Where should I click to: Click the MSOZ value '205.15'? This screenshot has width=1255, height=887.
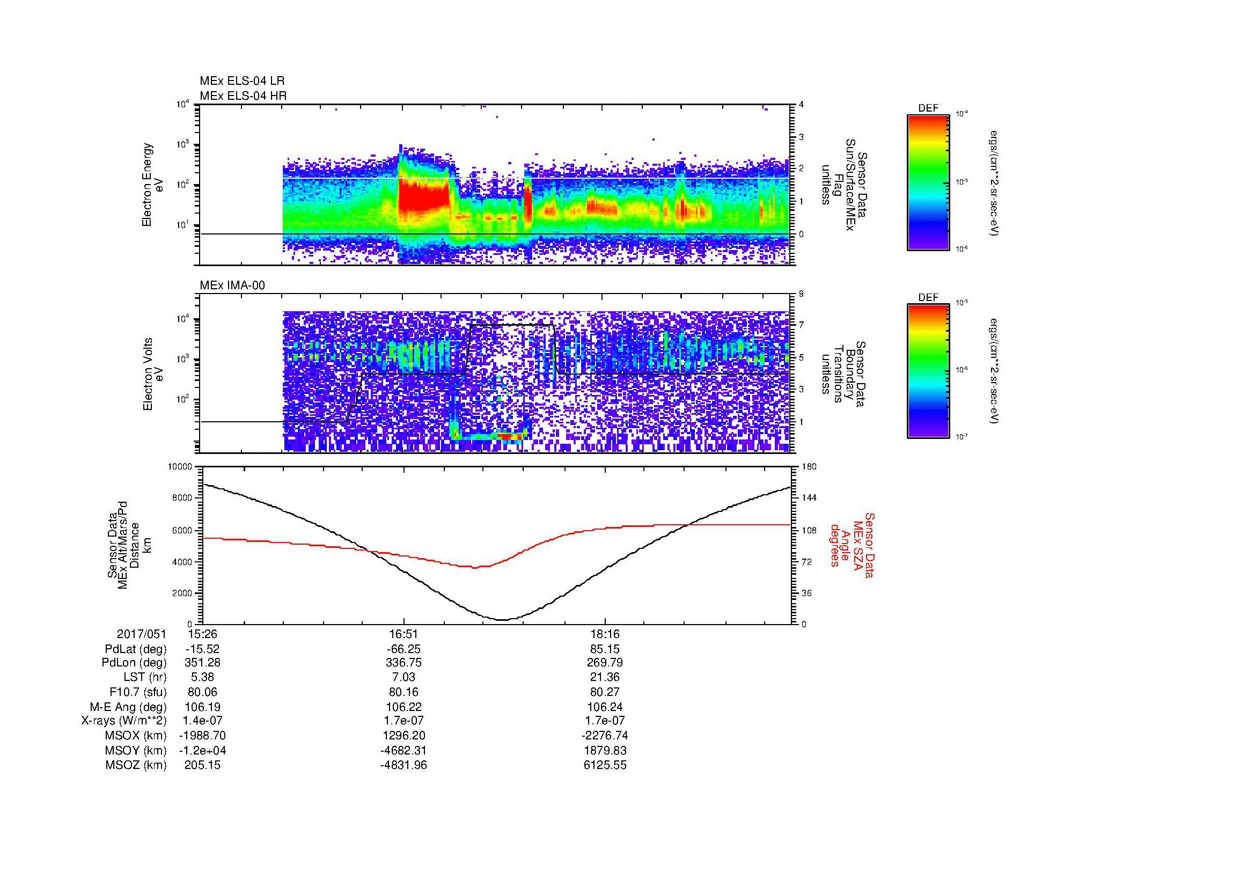202,765
